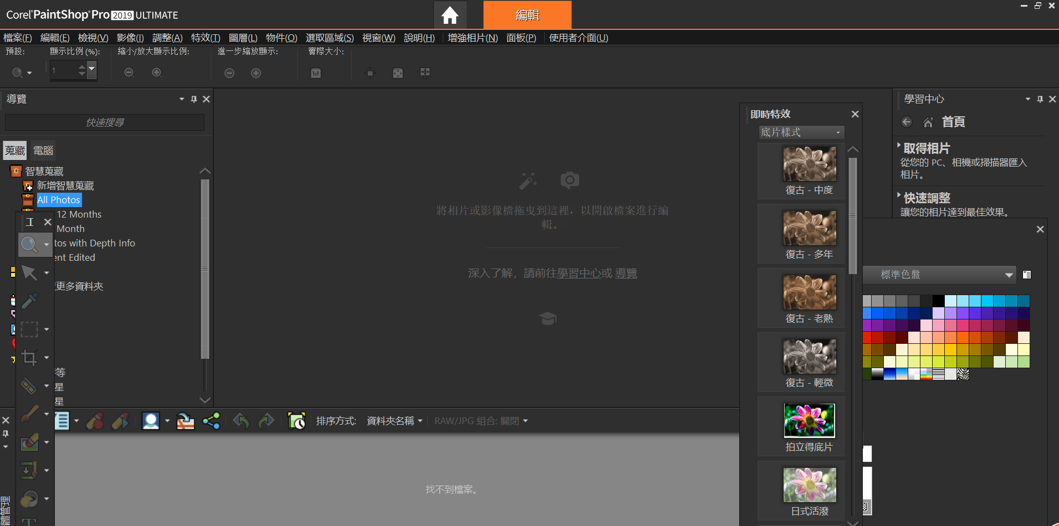Screen dimensions: 1059x526
Task: Toggle auto-hide pin on the 學習中心 panel
Action: [x=1040, y=99]
